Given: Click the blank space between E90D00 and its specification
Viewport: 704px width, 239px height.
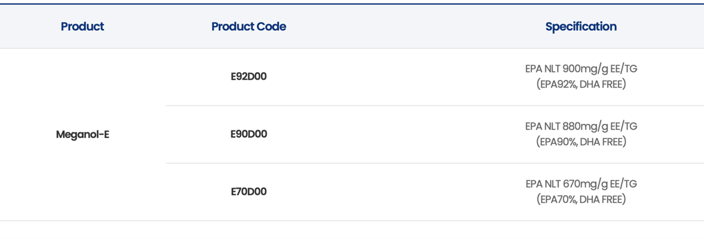Looking at the screenshot, I should click(x=396, y=134).
